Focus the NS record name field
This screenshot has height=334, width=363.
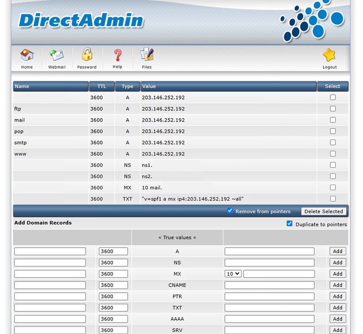[50, 262]
